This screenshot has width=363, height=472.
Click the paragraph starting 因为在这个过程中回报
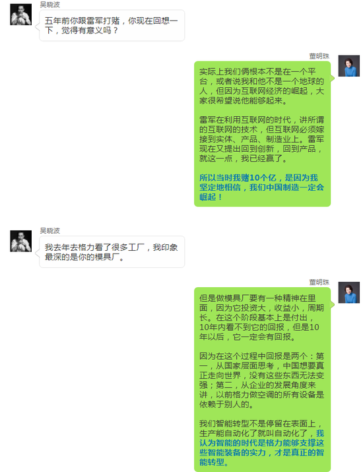[x=261, y=380]
